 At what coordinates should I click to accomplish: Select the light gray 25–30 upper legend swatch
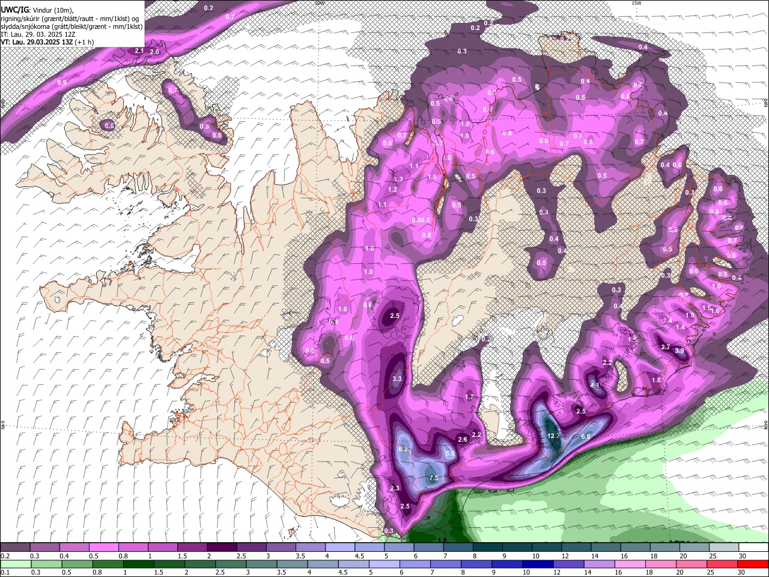click(725, 548)
